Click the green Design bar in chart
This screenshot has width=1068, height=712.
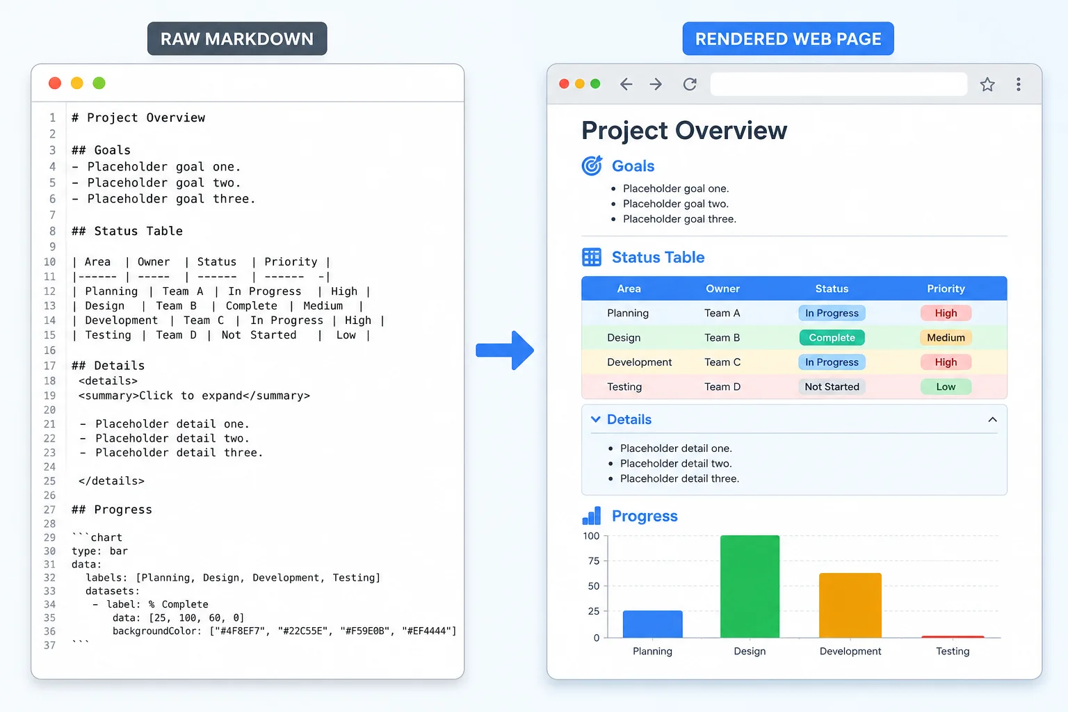pyautogui.click(x=750, y=586)
